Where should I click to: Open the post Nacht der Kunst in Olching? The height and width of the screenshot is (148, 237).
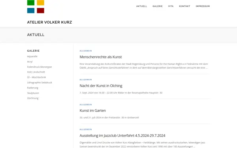(x=101, y=86)
